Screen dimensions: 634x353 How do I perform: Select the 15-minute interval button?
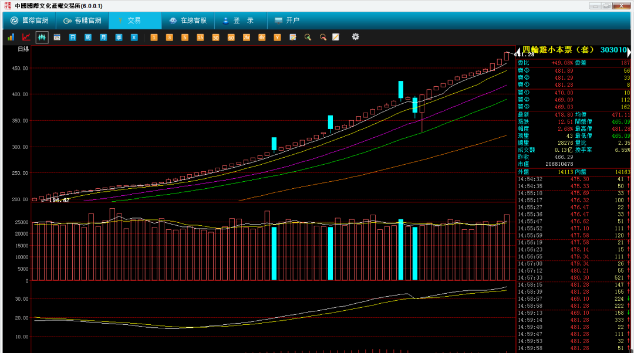coord(200,37)
